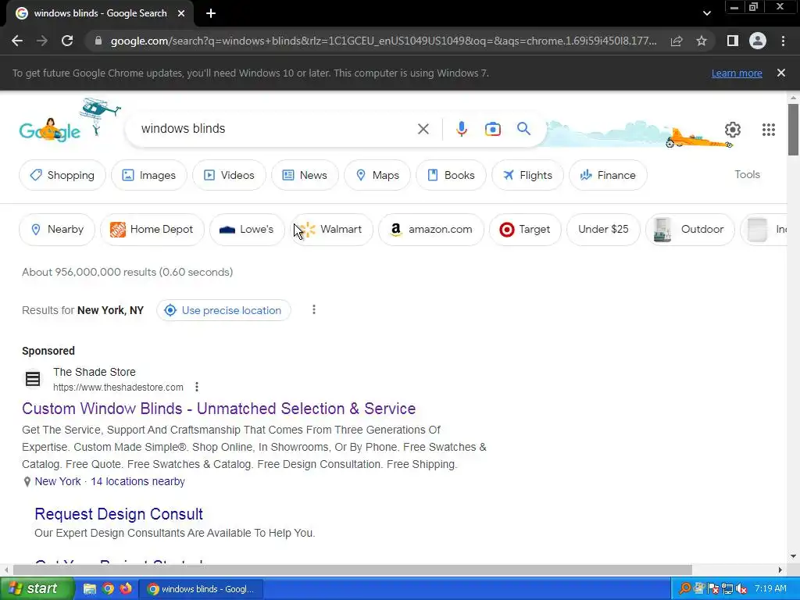Go back to the previous page
800x600 pixels.
coord(17,41)
